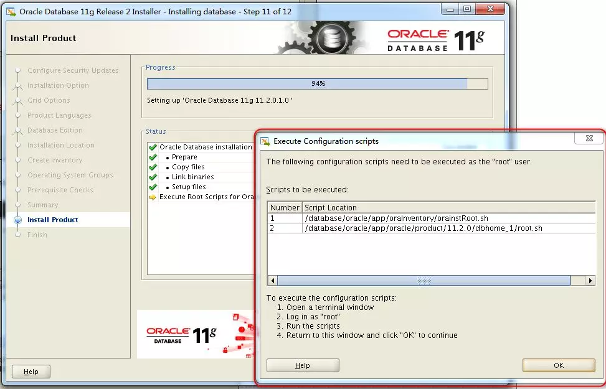Click the Oracle 11g banner image at bottom
This screenshot has width=606, height=389.
click(196, 334)
